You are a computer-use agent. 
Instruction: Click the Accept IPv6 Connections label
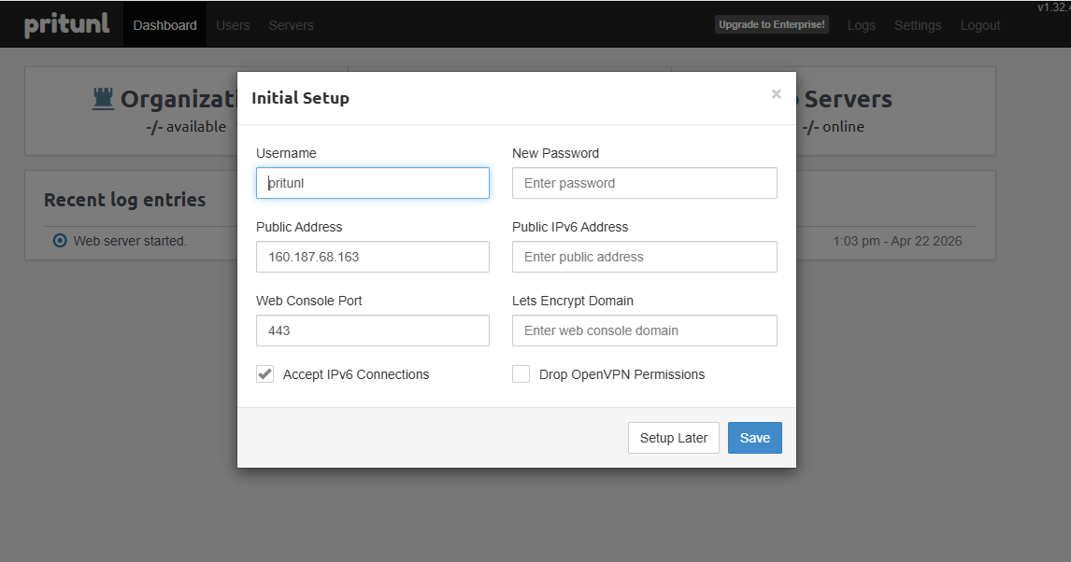point(356,374)
